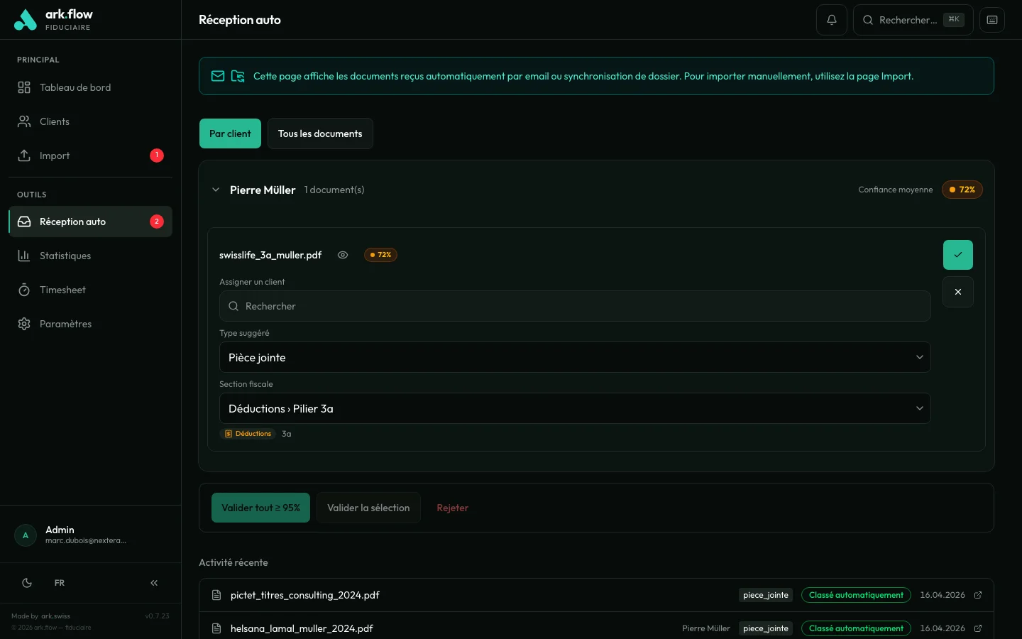This screenshot has height=639, width=1022.
Task: Collapse the sidebar with double chevron
Action: pos(154,583)
